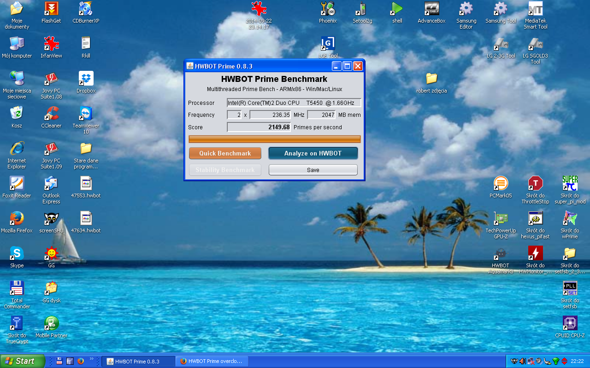Launch Setool2g shortcut
Viewport: 590px width, 368px height.
coord(362,12)
